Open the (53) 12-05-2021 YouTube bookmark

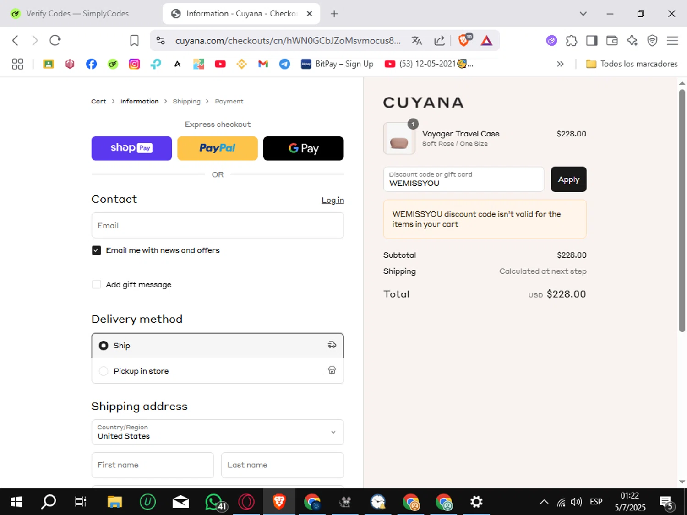click(x=429, y=64)
